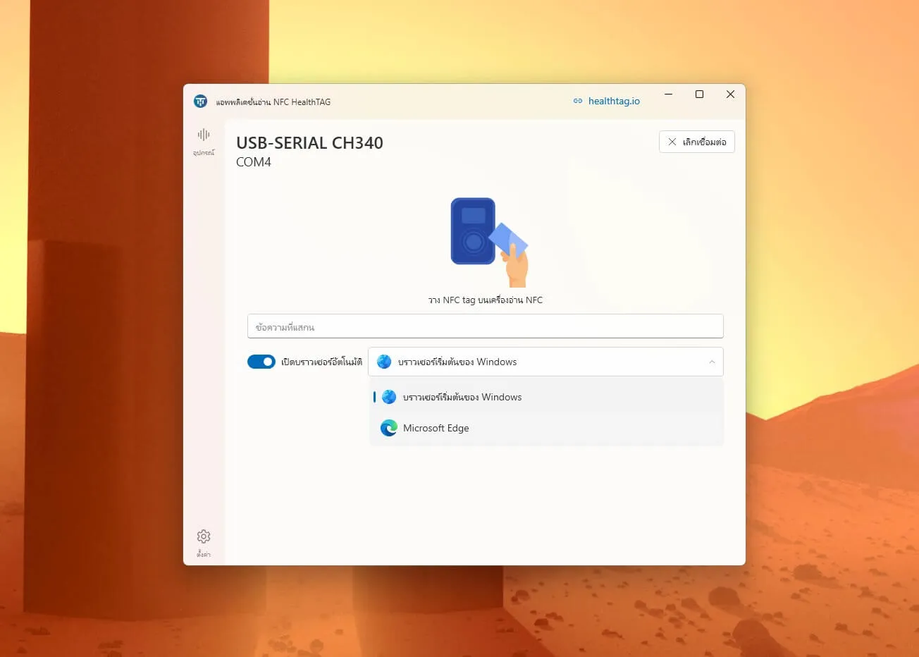The height and width of the screenshot is (657, 919).
Task: Click the globe icon in the dropdown list option
Action: point(389,397)
